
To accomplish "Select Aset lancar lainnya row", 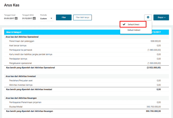I will (x=86, y=46).
